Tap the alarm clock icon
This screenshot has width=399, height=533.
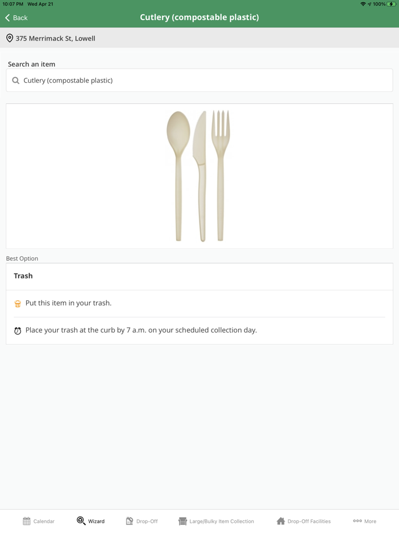pyautogui.click(x=18, y=331)
